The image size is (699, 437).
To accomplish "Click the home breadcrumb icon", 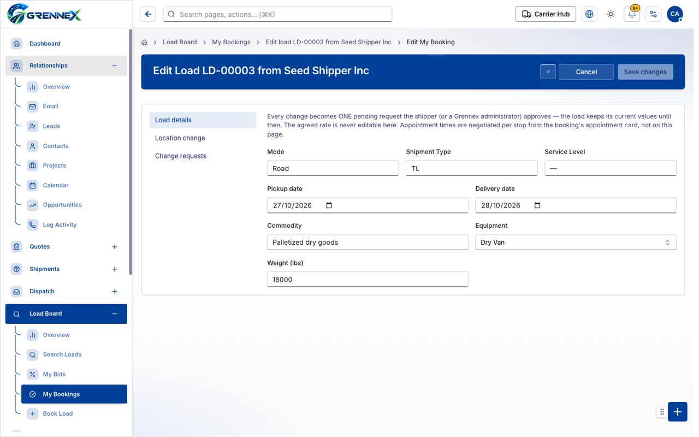I will point(145,42).
